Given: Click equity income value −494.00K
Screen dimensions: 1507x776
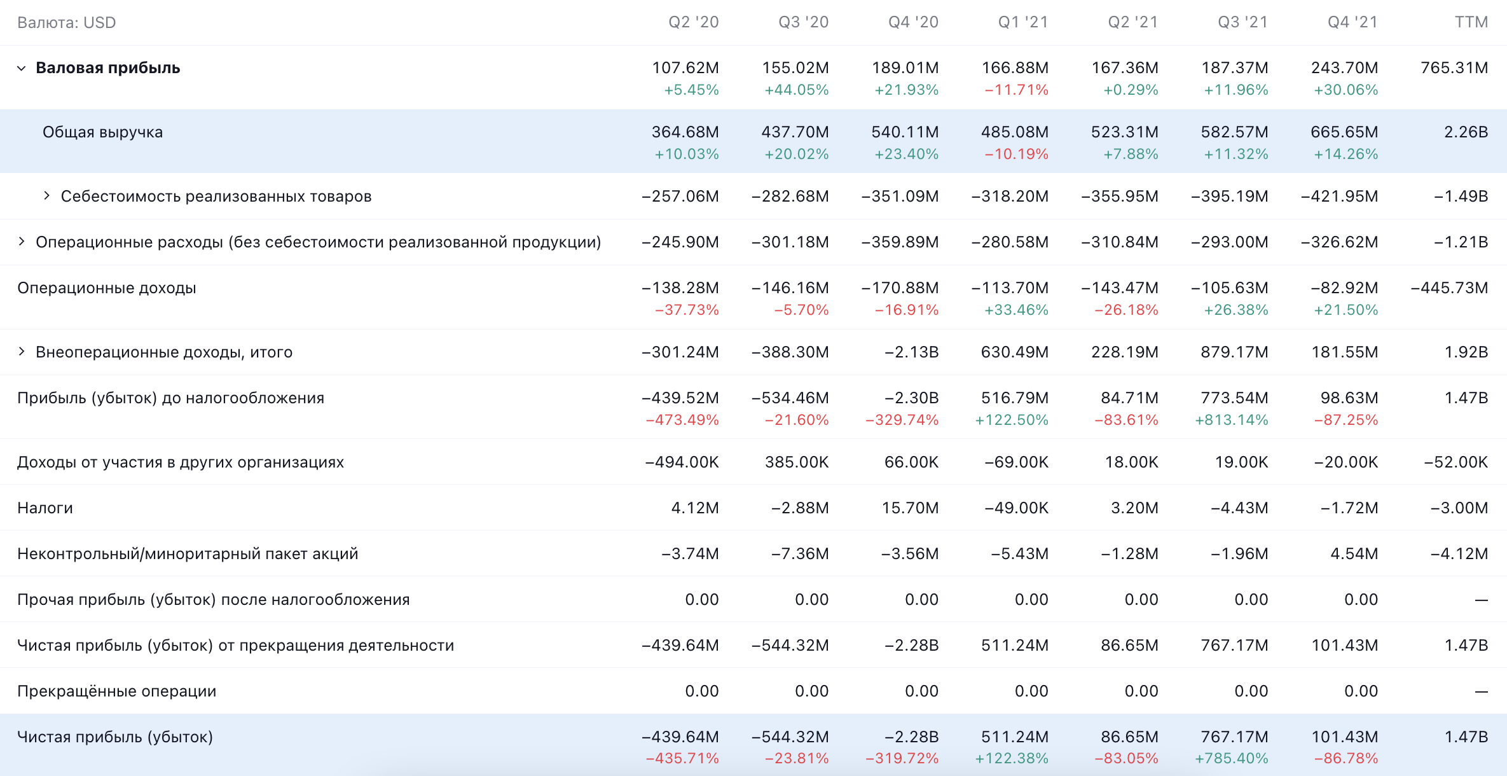Looking at the screenshot, I should (682, 462).
